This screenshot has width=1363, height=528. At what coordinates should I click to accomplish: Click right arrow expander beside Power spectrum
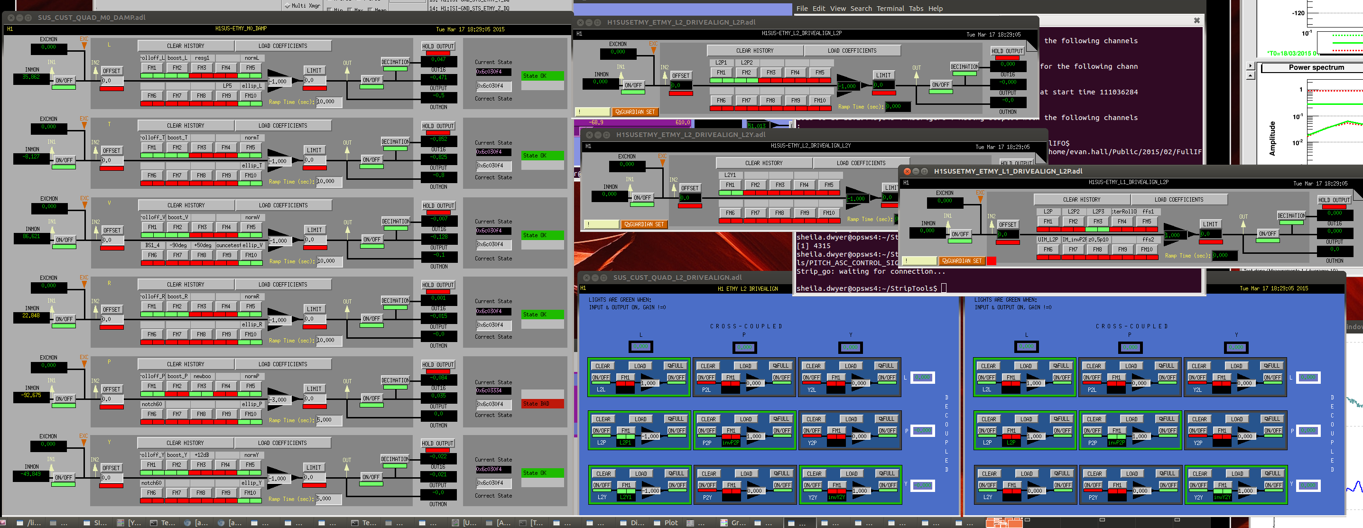[1251, 66]
